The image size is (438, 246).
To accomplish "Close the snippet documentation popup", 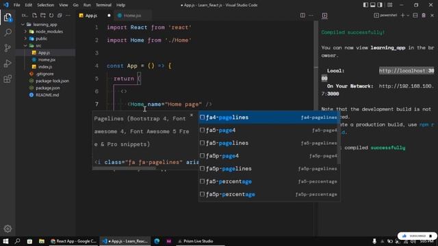I will click(x=192, y=115).
